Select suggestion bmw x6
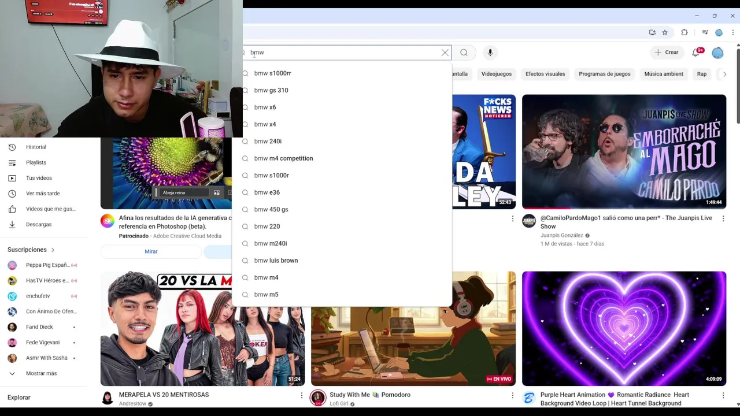 (x=342, y=107)
